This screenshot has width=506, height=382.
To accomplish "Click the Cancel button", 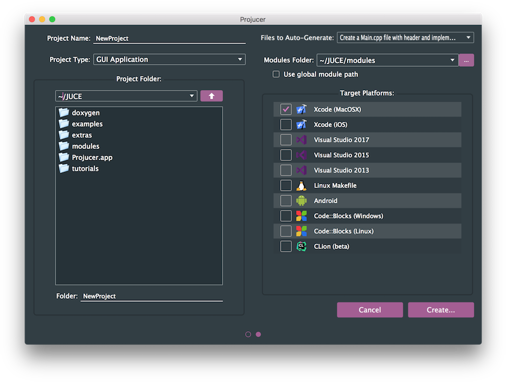I will [x=370, y=310].
